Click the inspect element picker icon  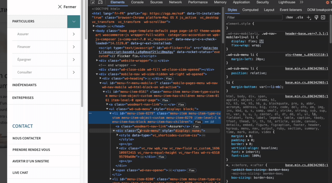tap(93, 2)
